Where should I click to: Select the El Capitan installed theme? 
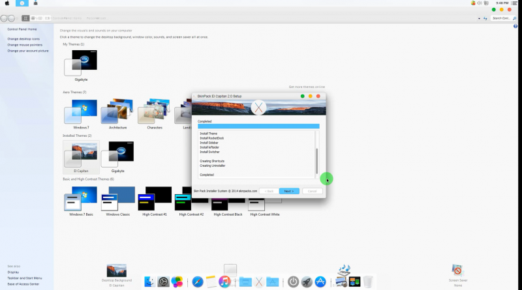[81, 157]
